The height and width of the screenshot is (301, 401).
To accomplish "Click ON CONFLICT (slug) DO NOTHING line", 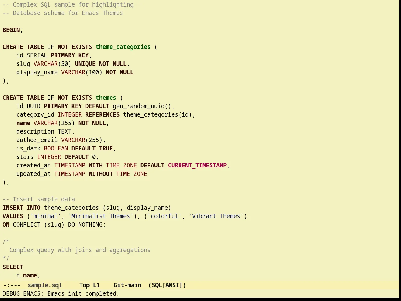I will point(54,225).
